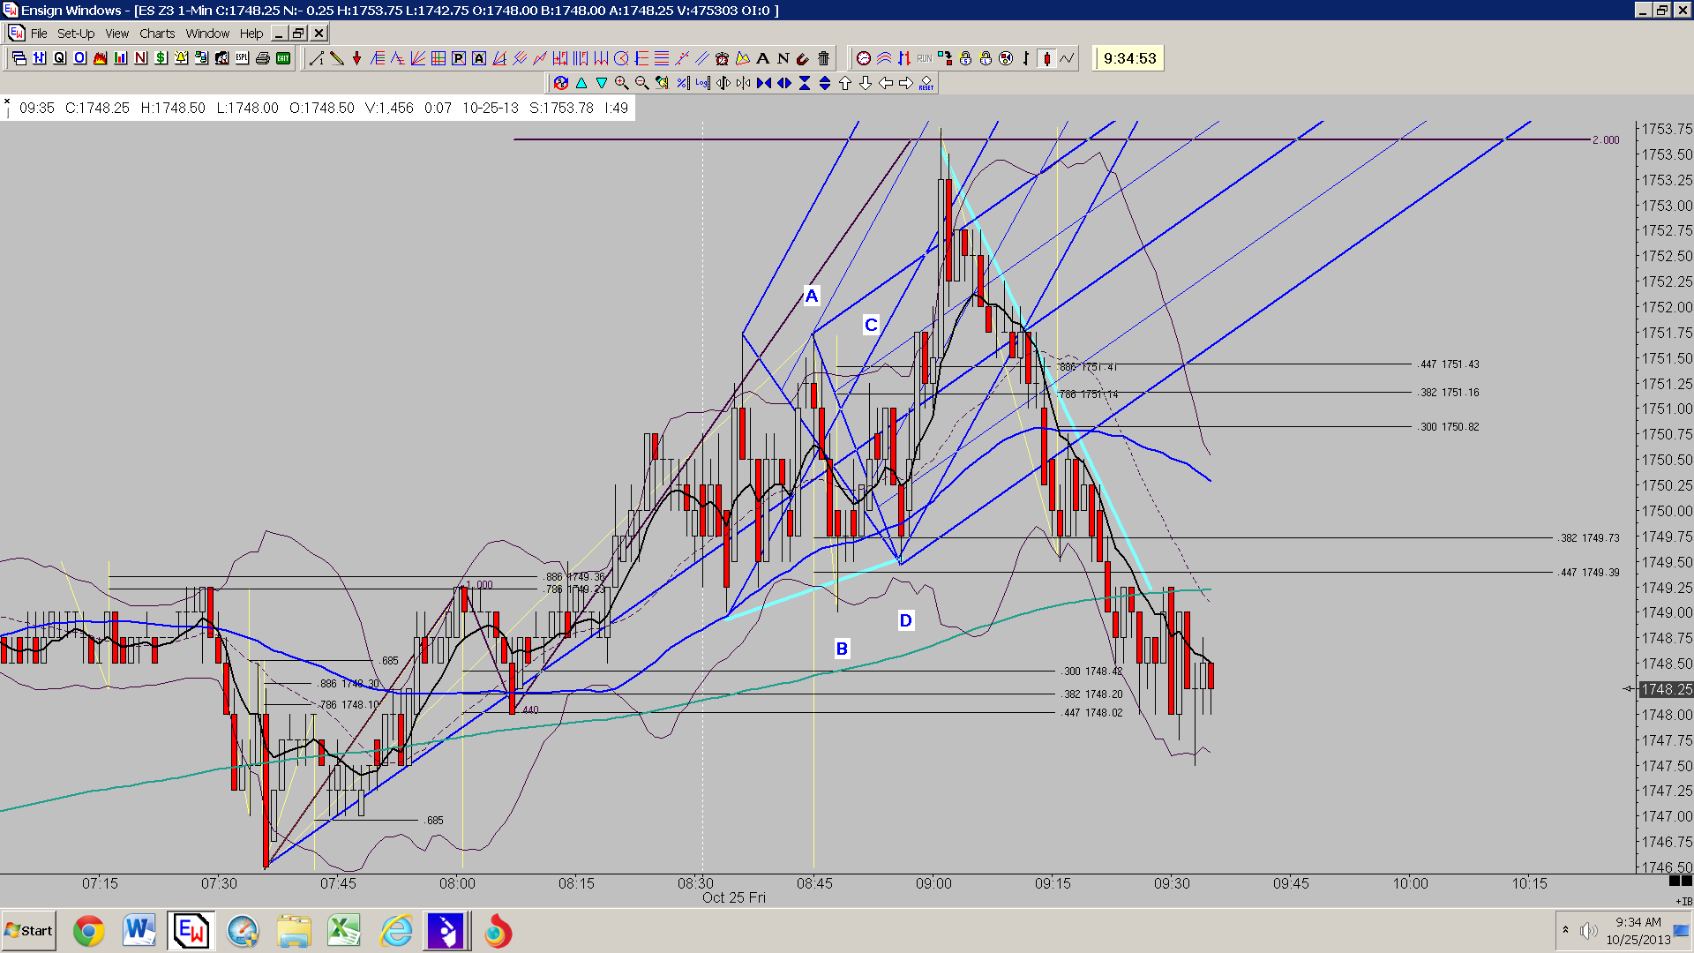Click the cyan down triangle
1694x953 pixels.
[x=601, y=83]
